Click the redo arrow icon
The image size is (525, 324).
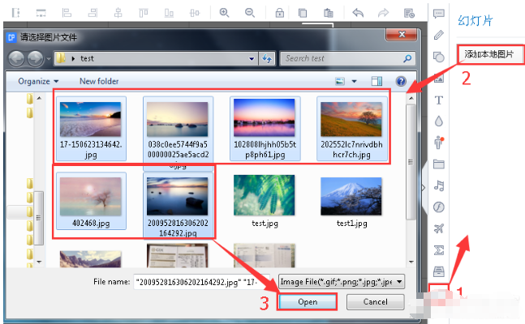click(x=383, y=13)
